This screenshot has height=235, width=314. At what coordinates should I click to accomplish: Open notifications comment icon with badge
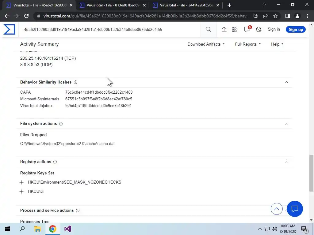[x=247, y=29]
